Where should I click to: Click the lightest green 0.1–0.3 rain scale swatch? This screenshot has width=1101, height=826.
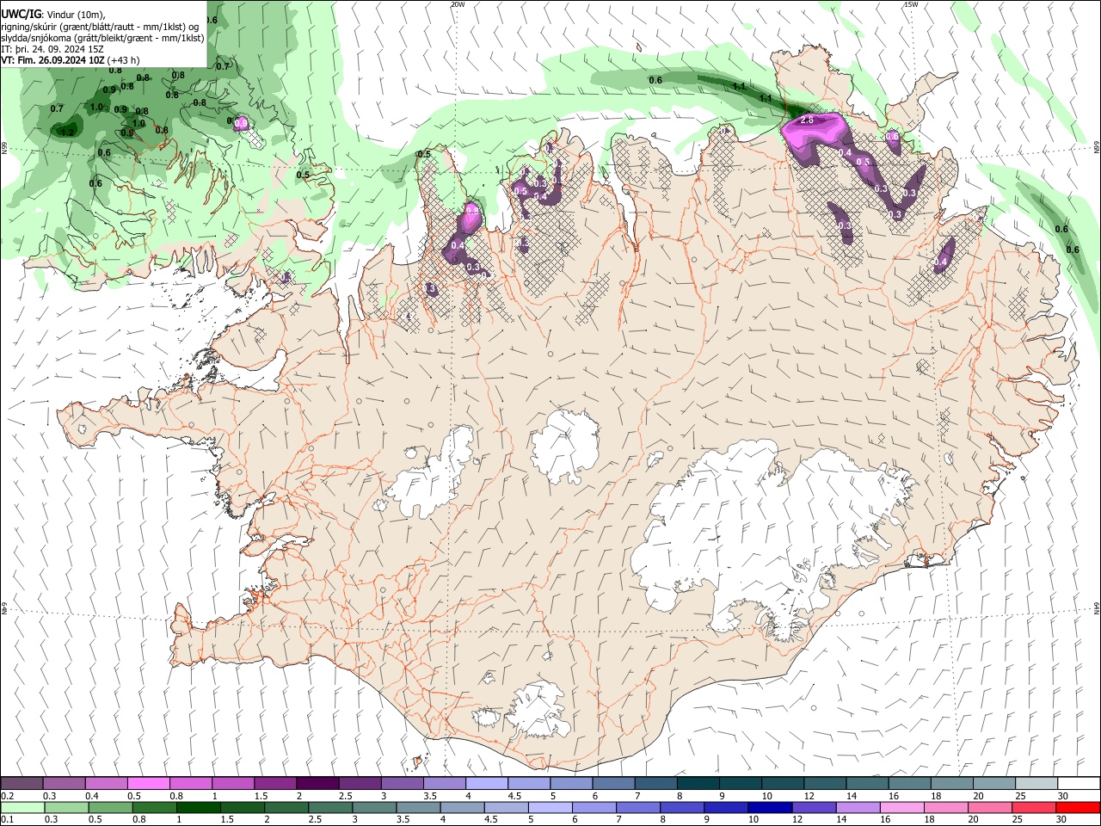pyautogui.click(x=22, y=808)
